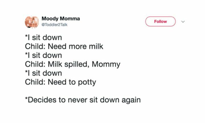Click the word "spilled" in the tweet
Screen dimensions: 205x123
coord(77,64)
